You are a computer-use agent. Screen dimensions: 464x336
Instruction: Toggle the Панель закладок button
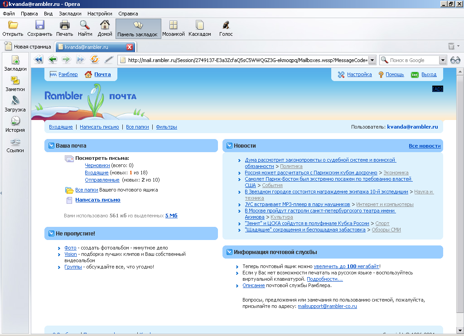138,29
